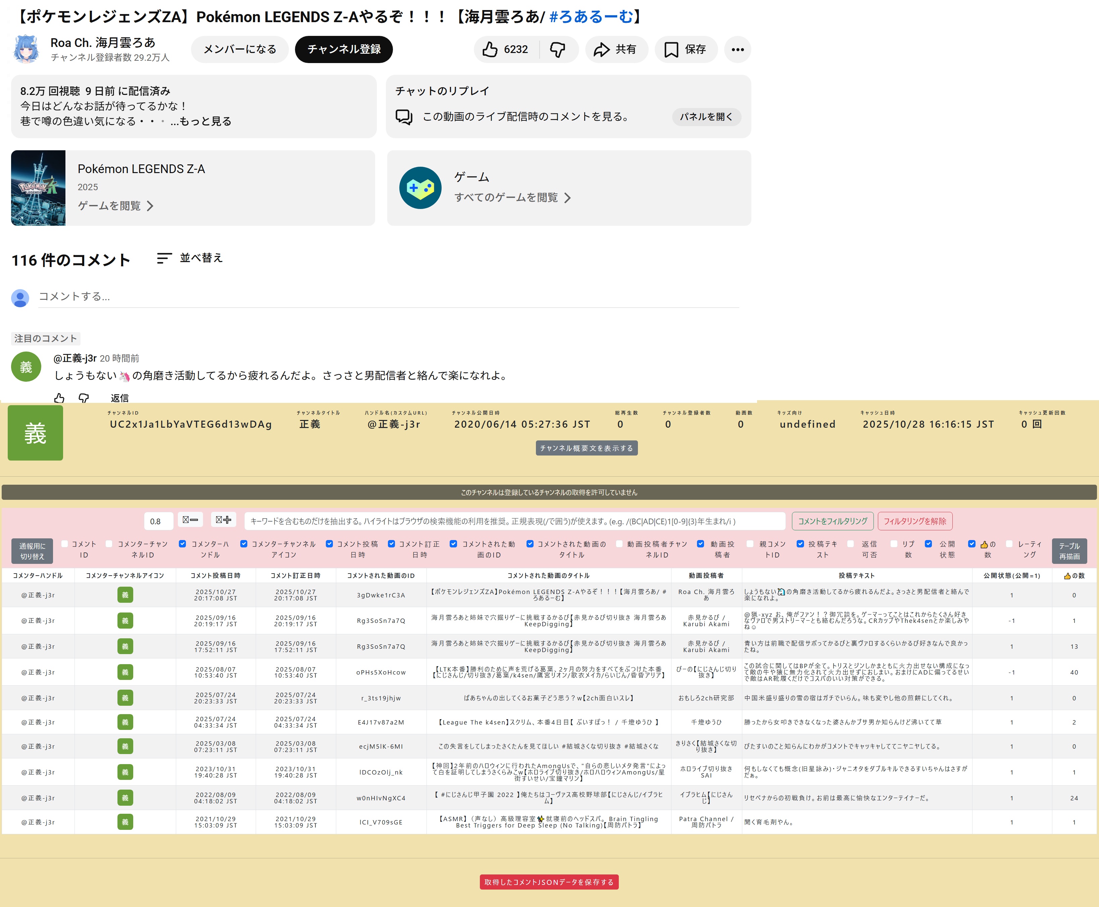Enable the 返信可否 column checkbox

pos(850,544)
